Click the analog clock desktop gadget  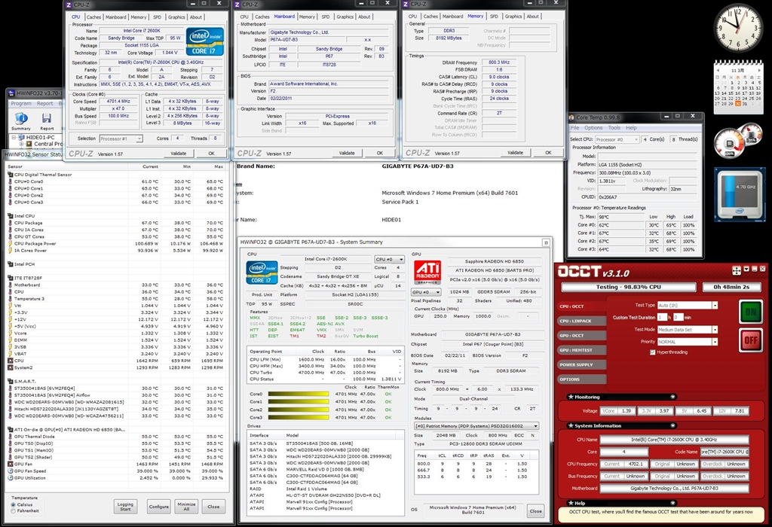point(739,28)
